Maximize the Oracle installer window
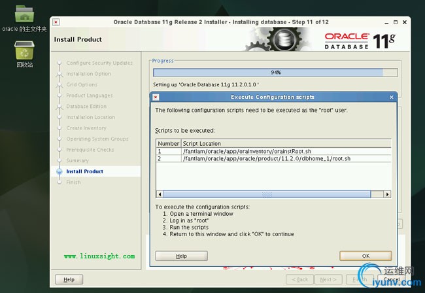This screenshot has height=293, width=425. click(396, 22)
